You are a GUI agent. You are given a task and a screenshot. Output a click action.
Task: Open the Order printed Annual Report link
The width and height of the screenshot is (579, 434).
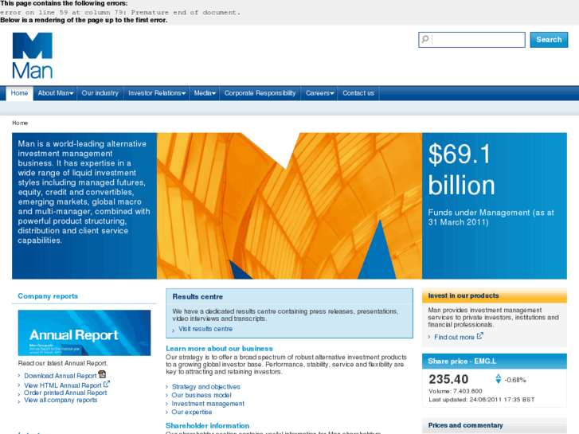pyautogui.click(x=65, y=393)
